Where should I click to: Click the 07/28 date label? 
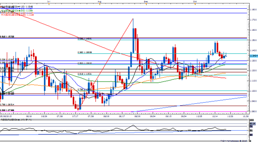pos(91,116)
